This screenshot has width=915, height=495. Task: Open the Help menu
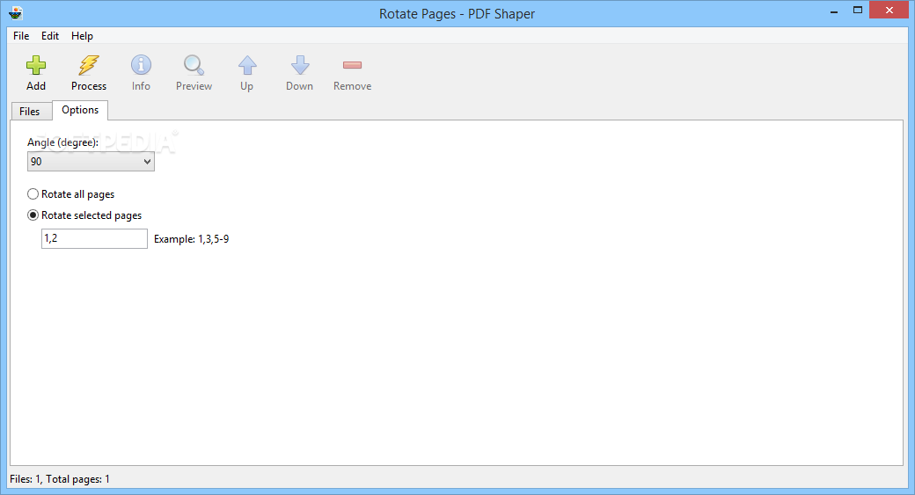(83, 35)
